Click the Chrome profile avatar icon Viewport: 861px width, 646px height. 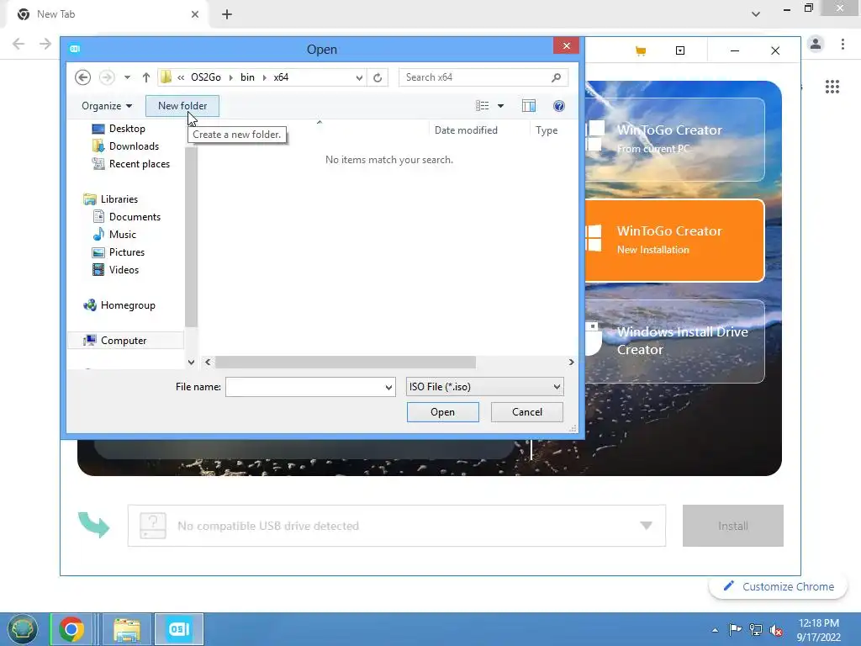pos(816,44)
